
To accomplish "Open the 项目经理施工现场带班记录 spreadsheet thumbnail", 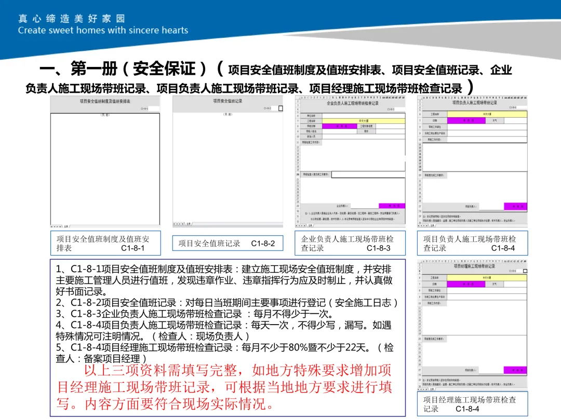I will tap(472, 325).
